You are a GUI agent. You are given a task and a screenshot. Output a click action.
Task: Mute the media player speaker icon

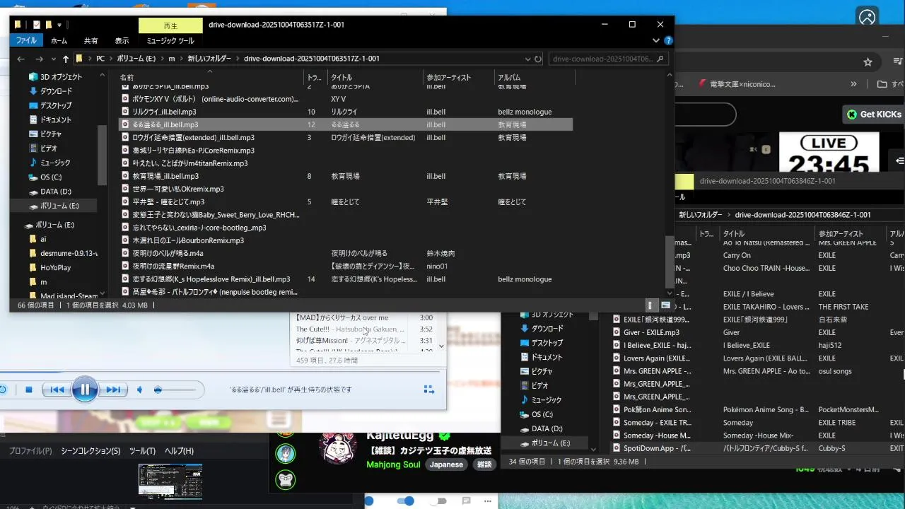point(140,390)
